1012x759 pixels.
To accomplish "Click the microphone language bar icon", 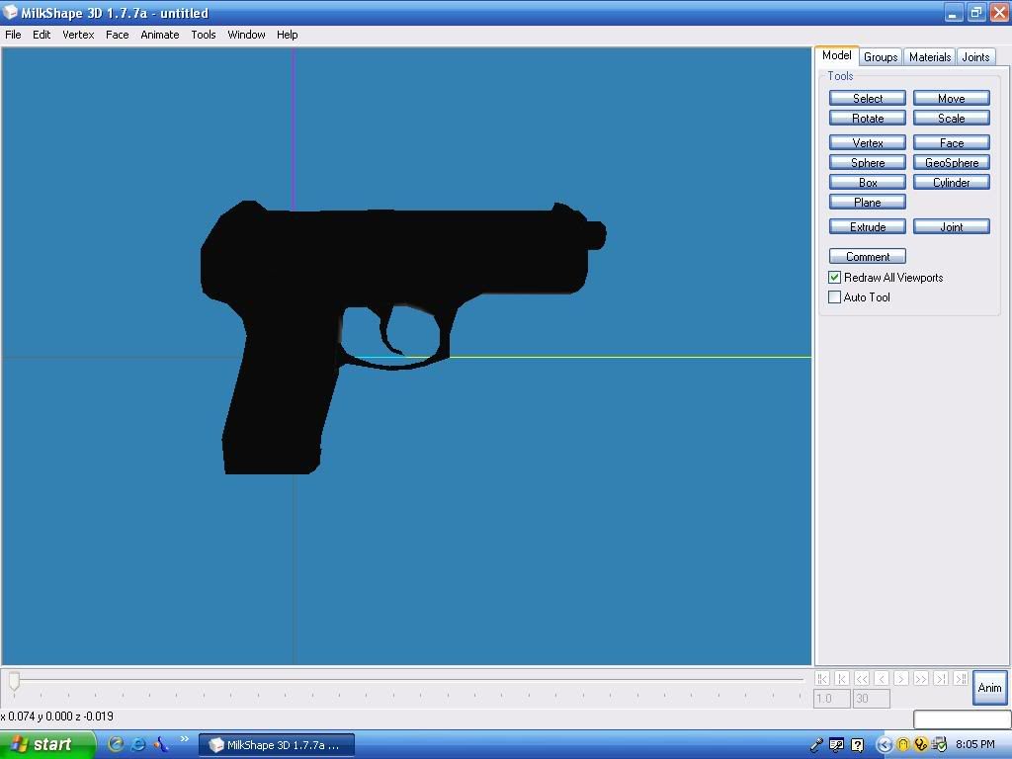I will click(x=817, y=745).
